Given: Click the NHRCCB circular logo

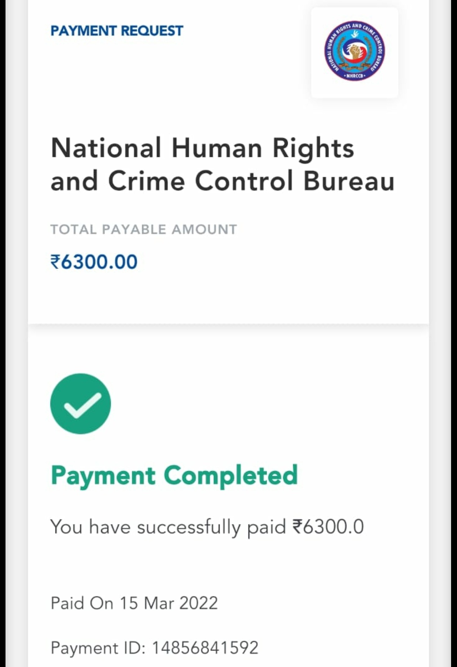Looking at the screenshot, I should 355,51.
